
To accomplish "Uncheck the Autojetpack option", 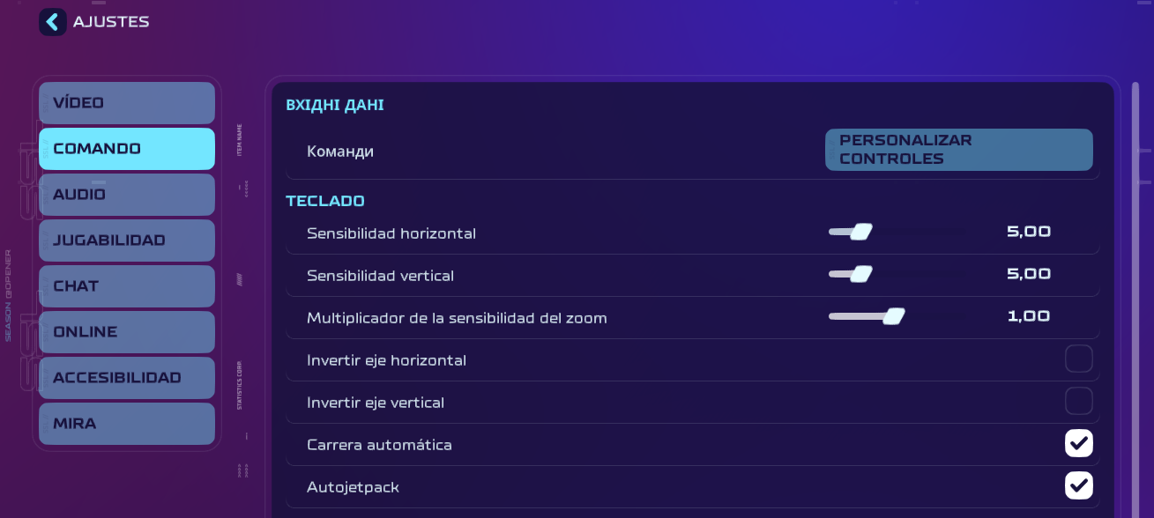I will pyautogui.click(x=1078, y=485).
